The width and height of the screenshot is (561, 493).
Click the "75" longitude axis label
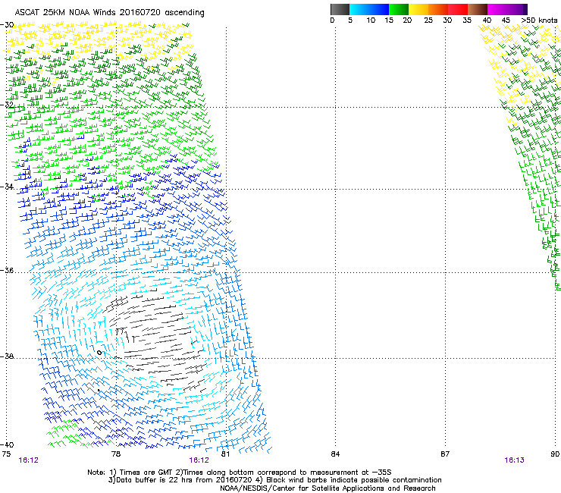(6, 454)
